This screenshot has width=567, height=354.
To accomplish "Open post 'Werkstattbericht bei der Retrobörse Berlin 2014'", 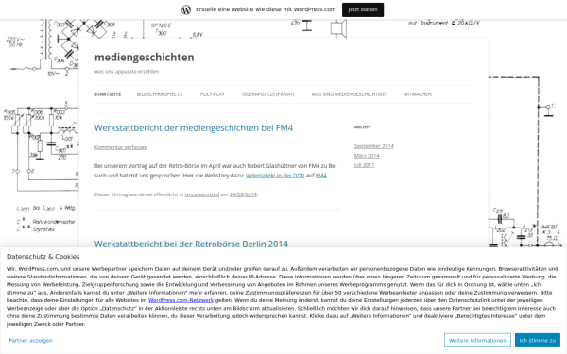I will tap(191, 244).
